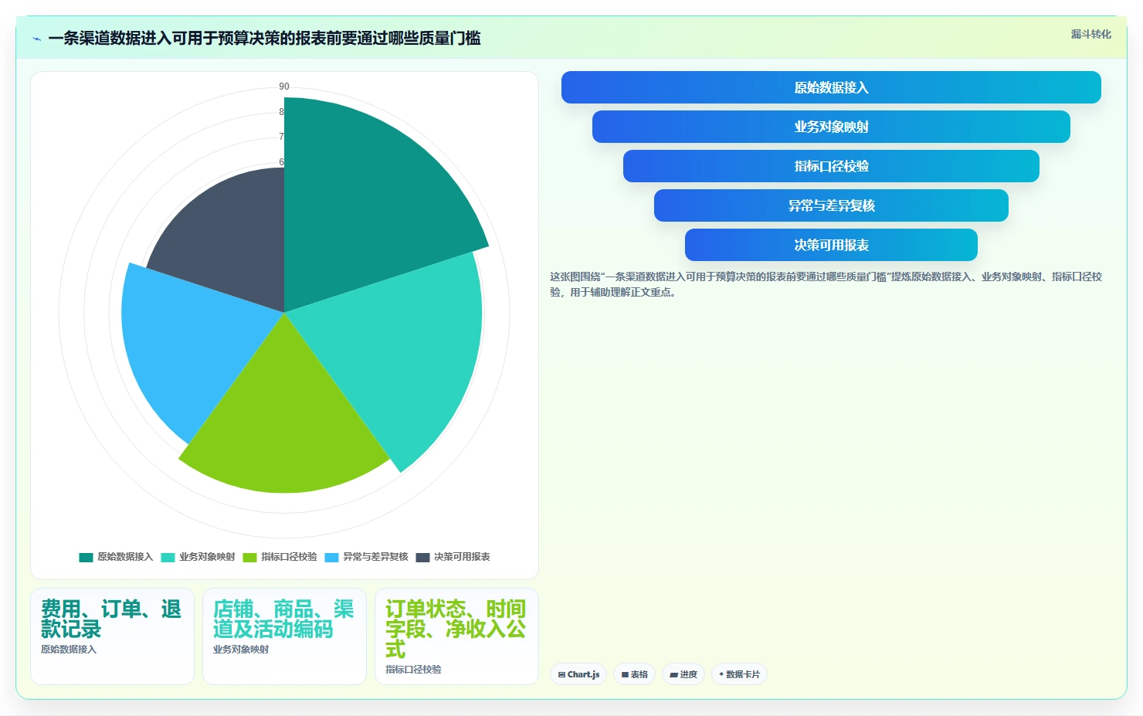Open the 店铺、商品、渠道及活动编码 data card

284,636
